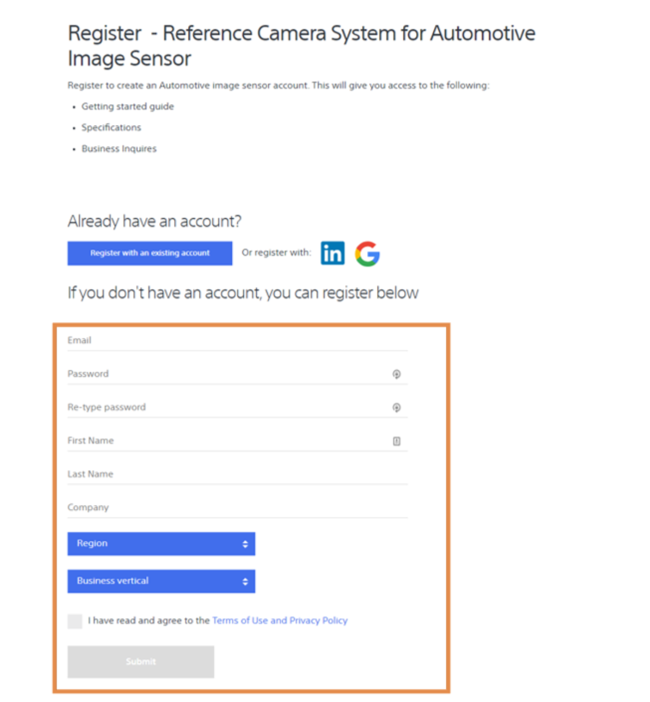This screenshot has width=650, height=702.
Task: Check the agree to terms checkbox
Action: (75, 621)
